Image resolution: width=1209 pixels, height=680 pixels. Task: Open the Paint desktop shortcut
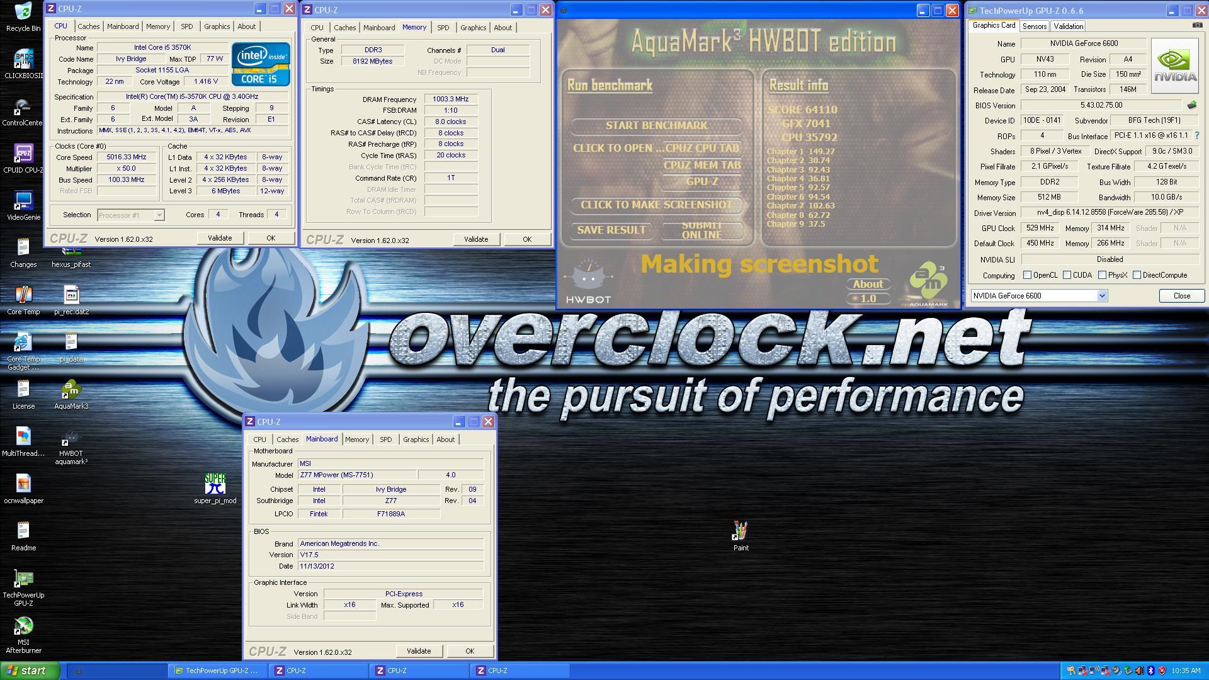click(741, 536)
